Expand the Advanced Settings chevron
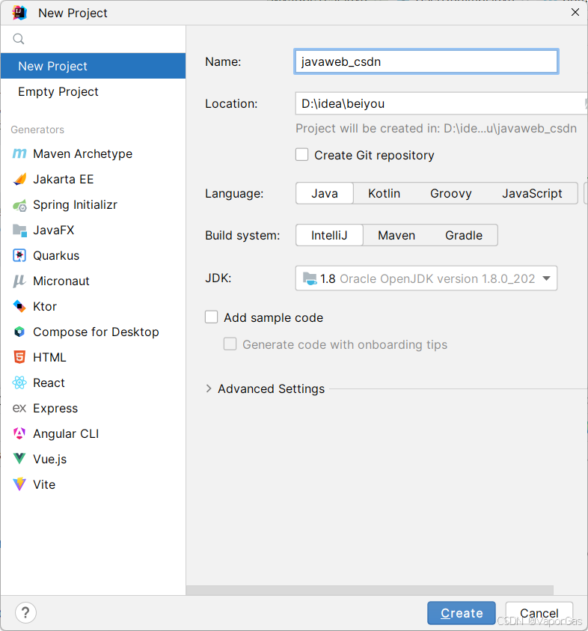 (208, 388)
